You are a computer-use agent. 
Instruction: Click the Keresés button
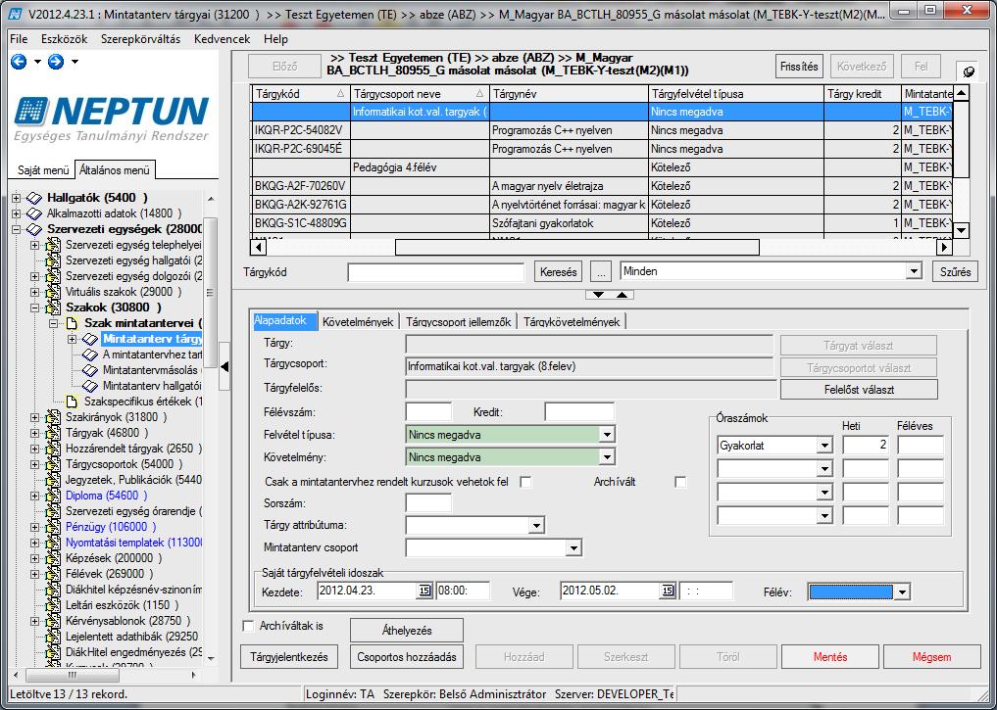tap(558, 272)
